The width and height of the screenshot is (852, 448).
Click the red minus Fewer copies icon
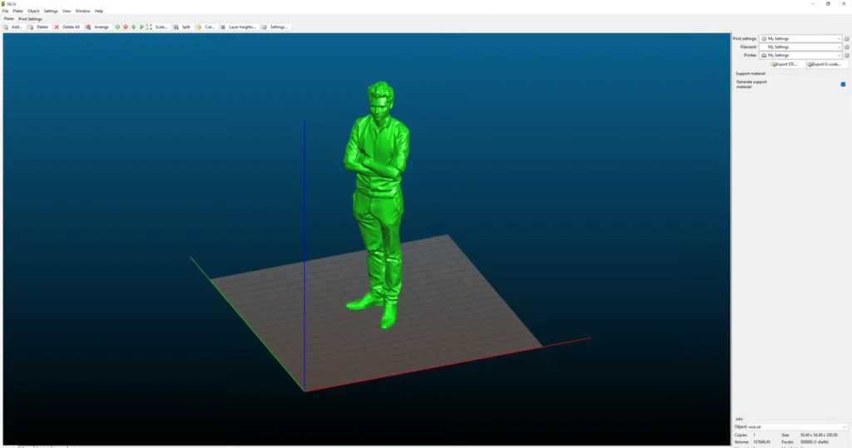tap(126, 27)
